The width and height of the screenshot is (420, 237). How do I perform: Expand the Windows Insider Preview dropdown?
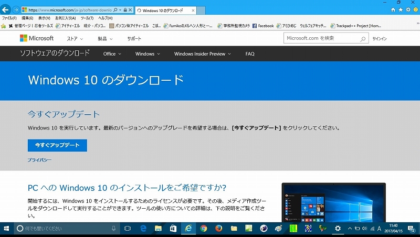tap(203, 54)
